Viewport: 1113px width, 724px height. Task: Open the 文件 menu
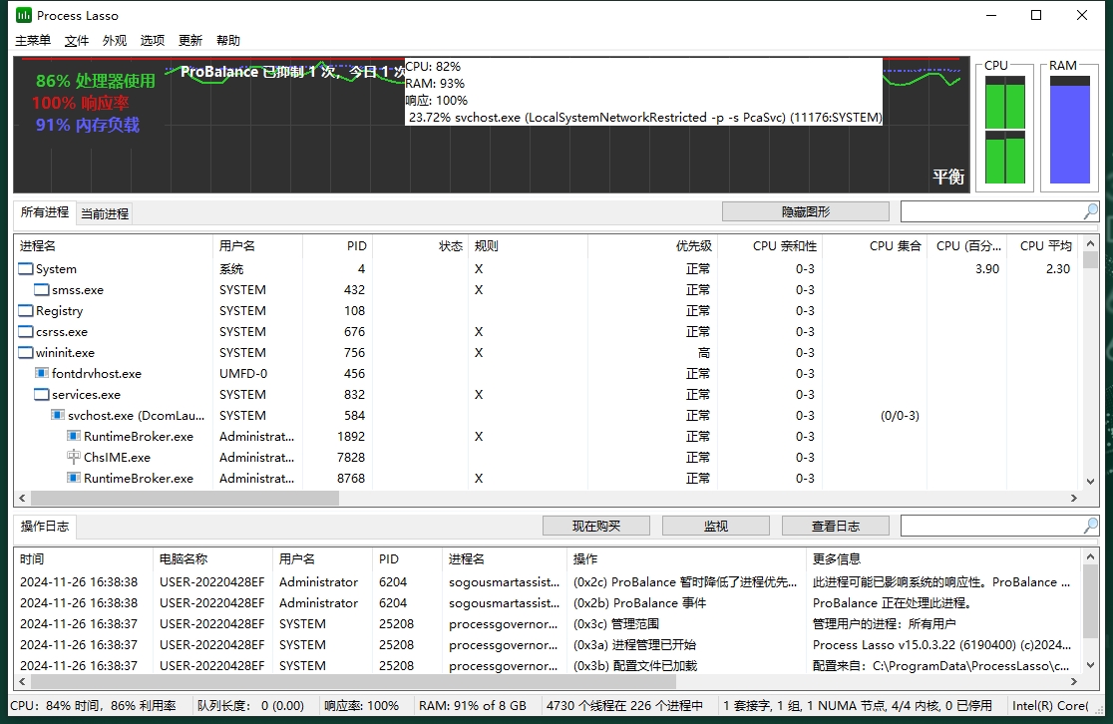[x=77, y=41]
